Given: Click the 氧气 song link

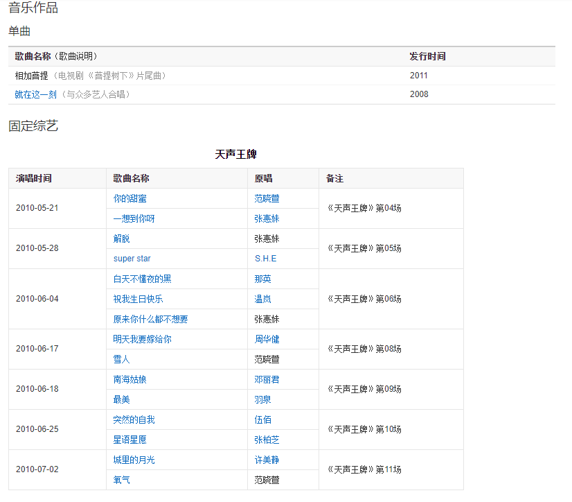Looking at the screenshot, I should [121, 480].
